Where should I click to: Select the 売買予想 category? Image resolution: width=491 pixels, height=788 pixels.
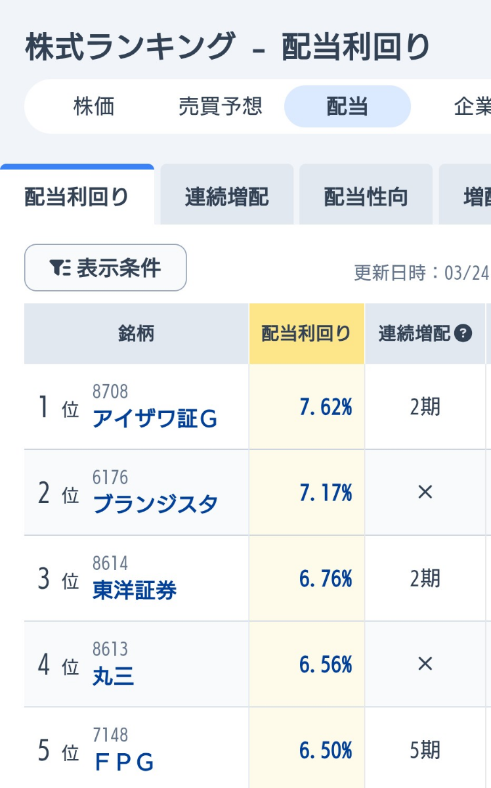pos(220,106)
